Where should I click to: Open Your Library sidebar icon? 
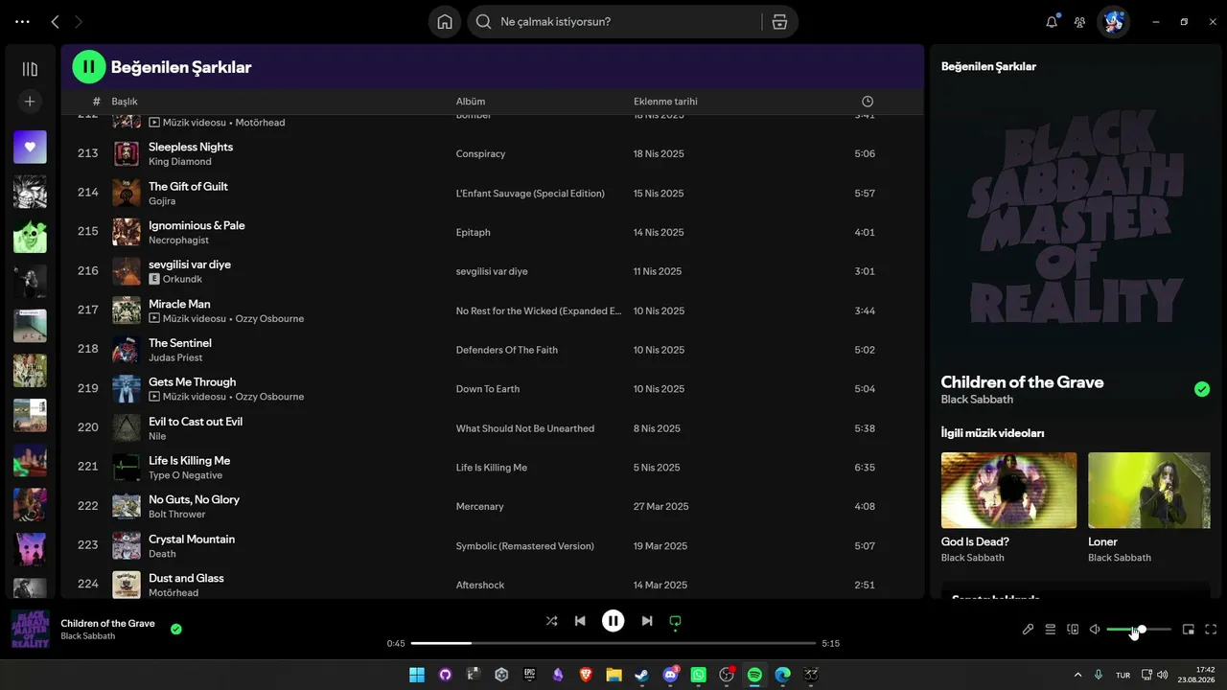pos(30,69)
